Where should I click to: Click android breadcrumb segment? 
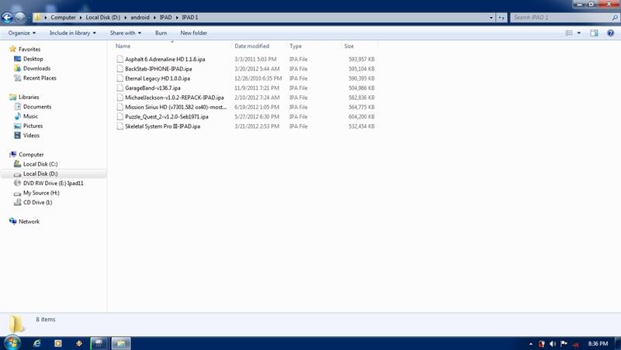[x=141, y=17]
